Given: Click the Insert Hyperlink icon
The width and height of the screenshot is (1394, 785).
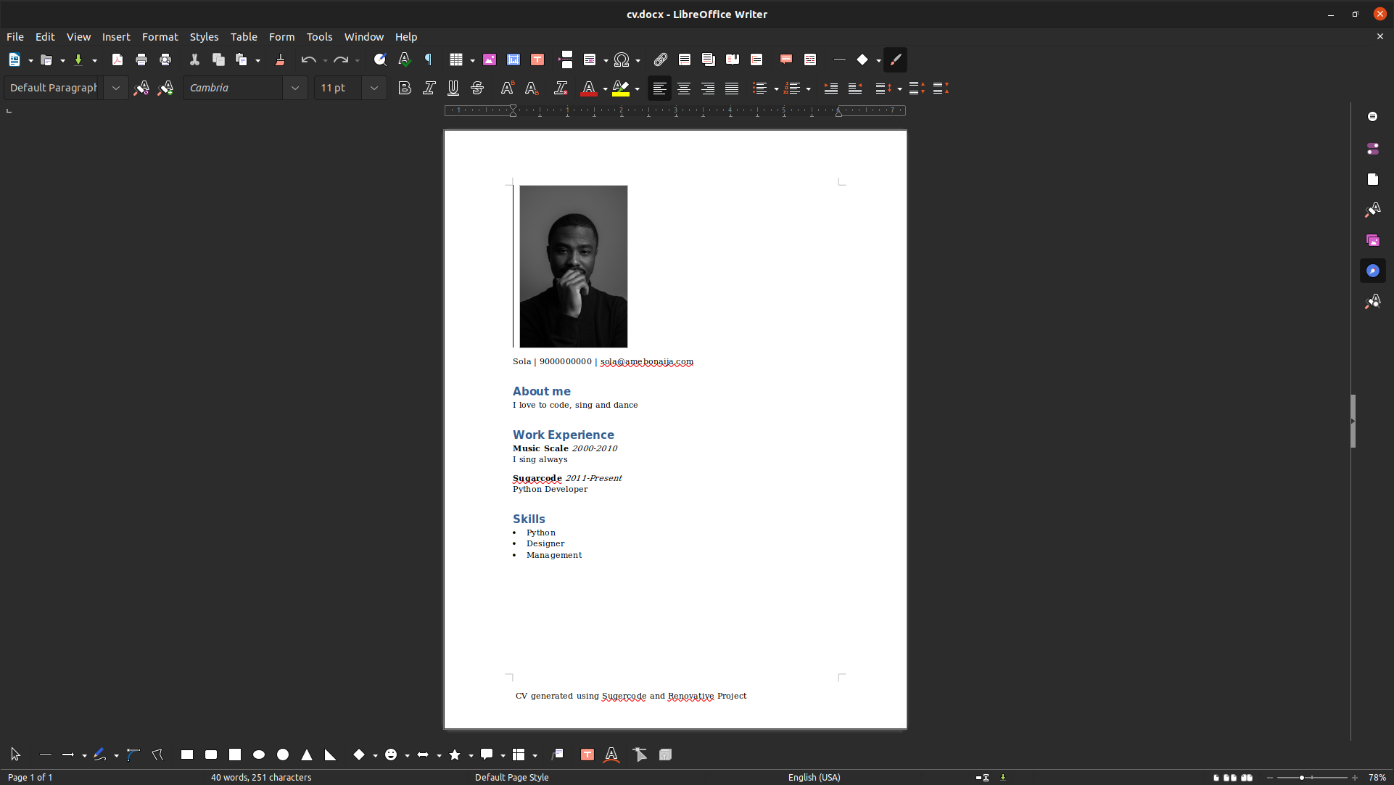Looking at the screenshot, I should (x=660, y=60).
